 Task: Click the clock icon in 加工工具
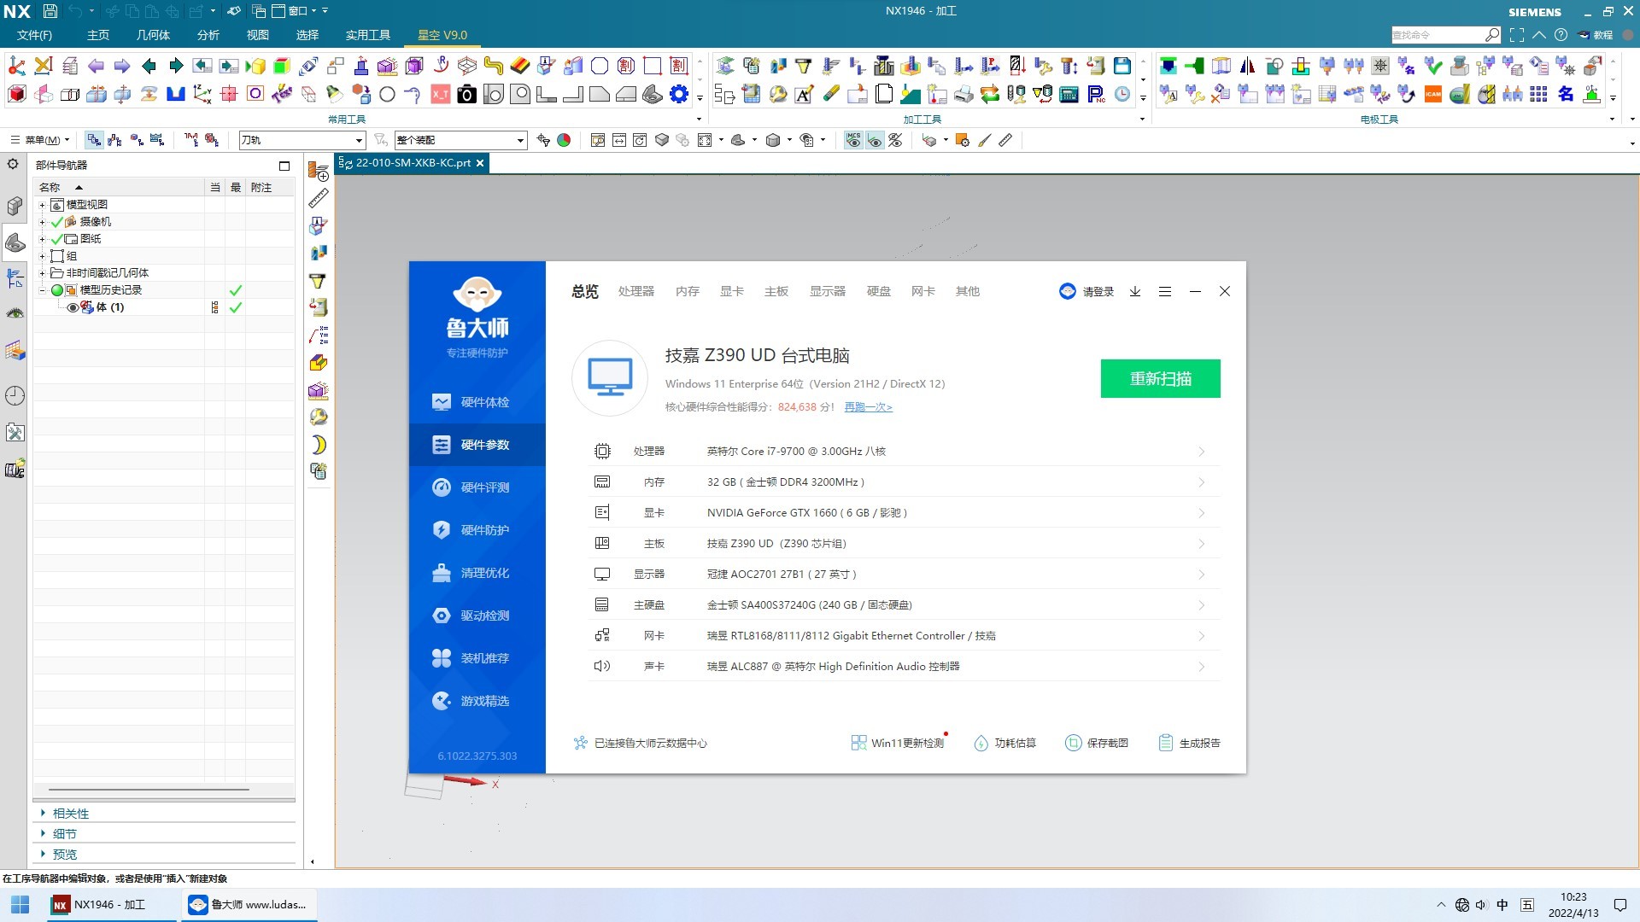[x=1122, y=94]
